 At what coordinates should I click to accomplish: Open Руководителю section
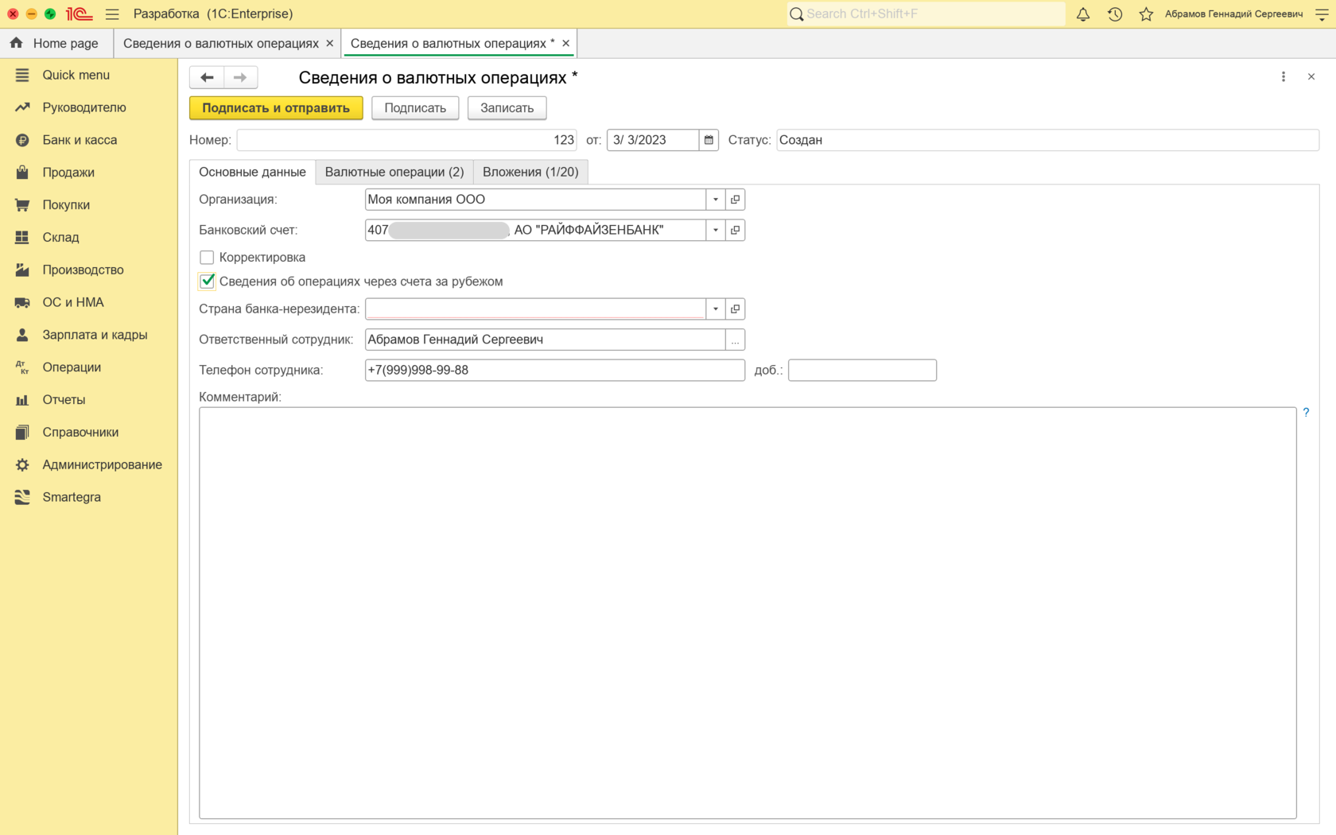[83, 107]
